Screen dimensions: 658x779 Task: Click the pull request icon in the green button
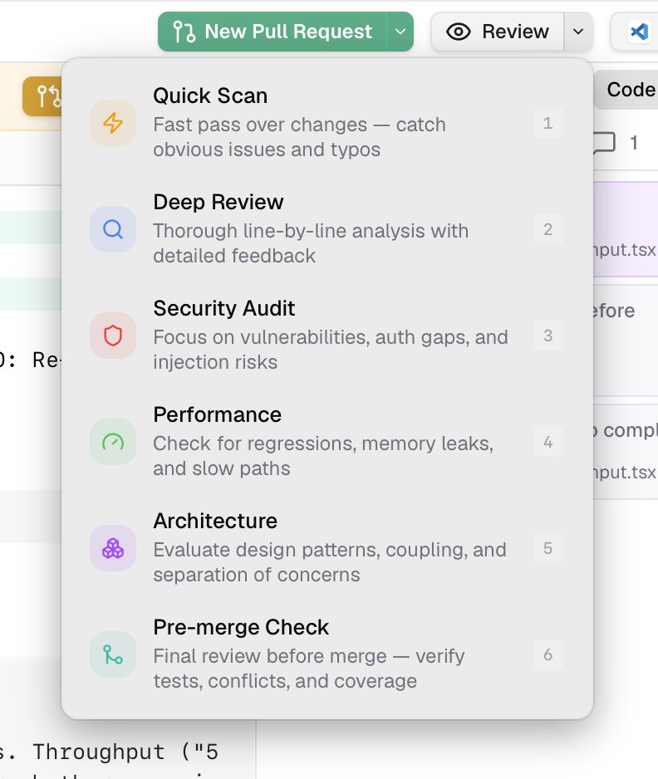pyautogui.click(x=184, y=32)
